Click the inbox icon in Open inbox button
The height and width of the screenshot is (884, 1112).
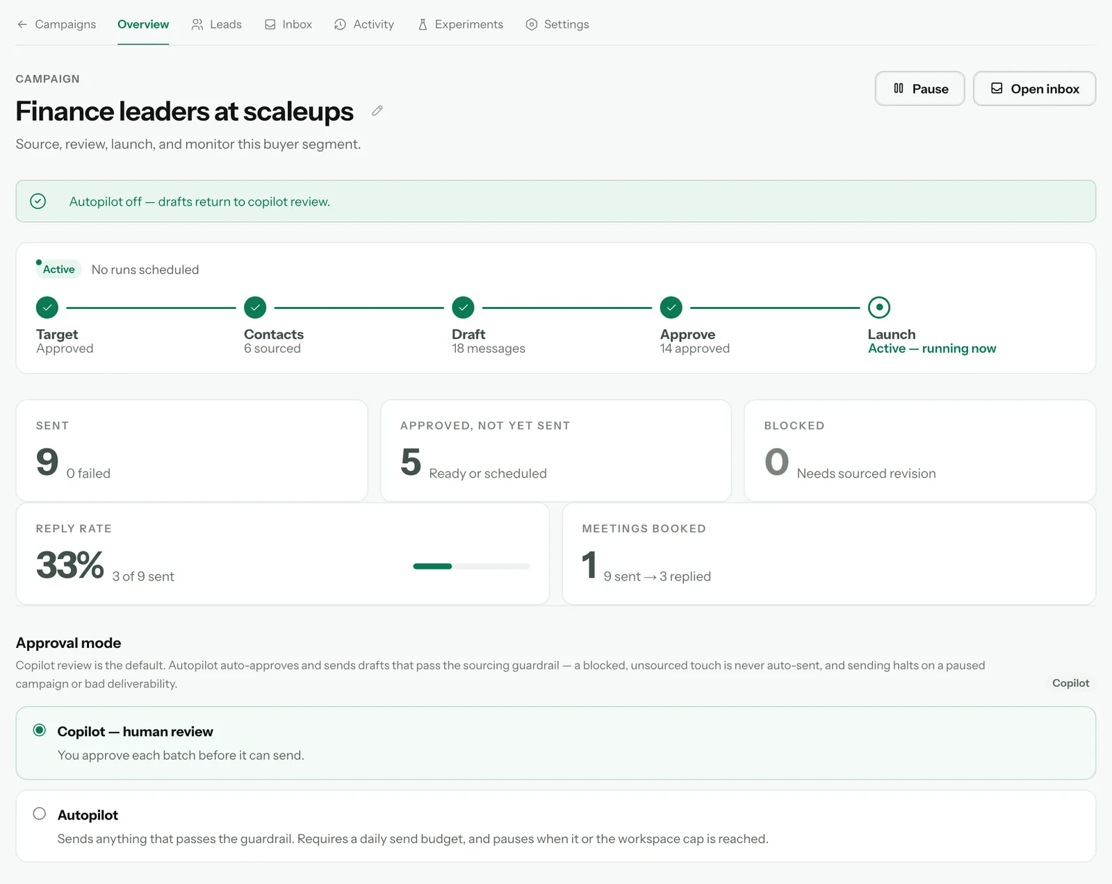[997, 88]
